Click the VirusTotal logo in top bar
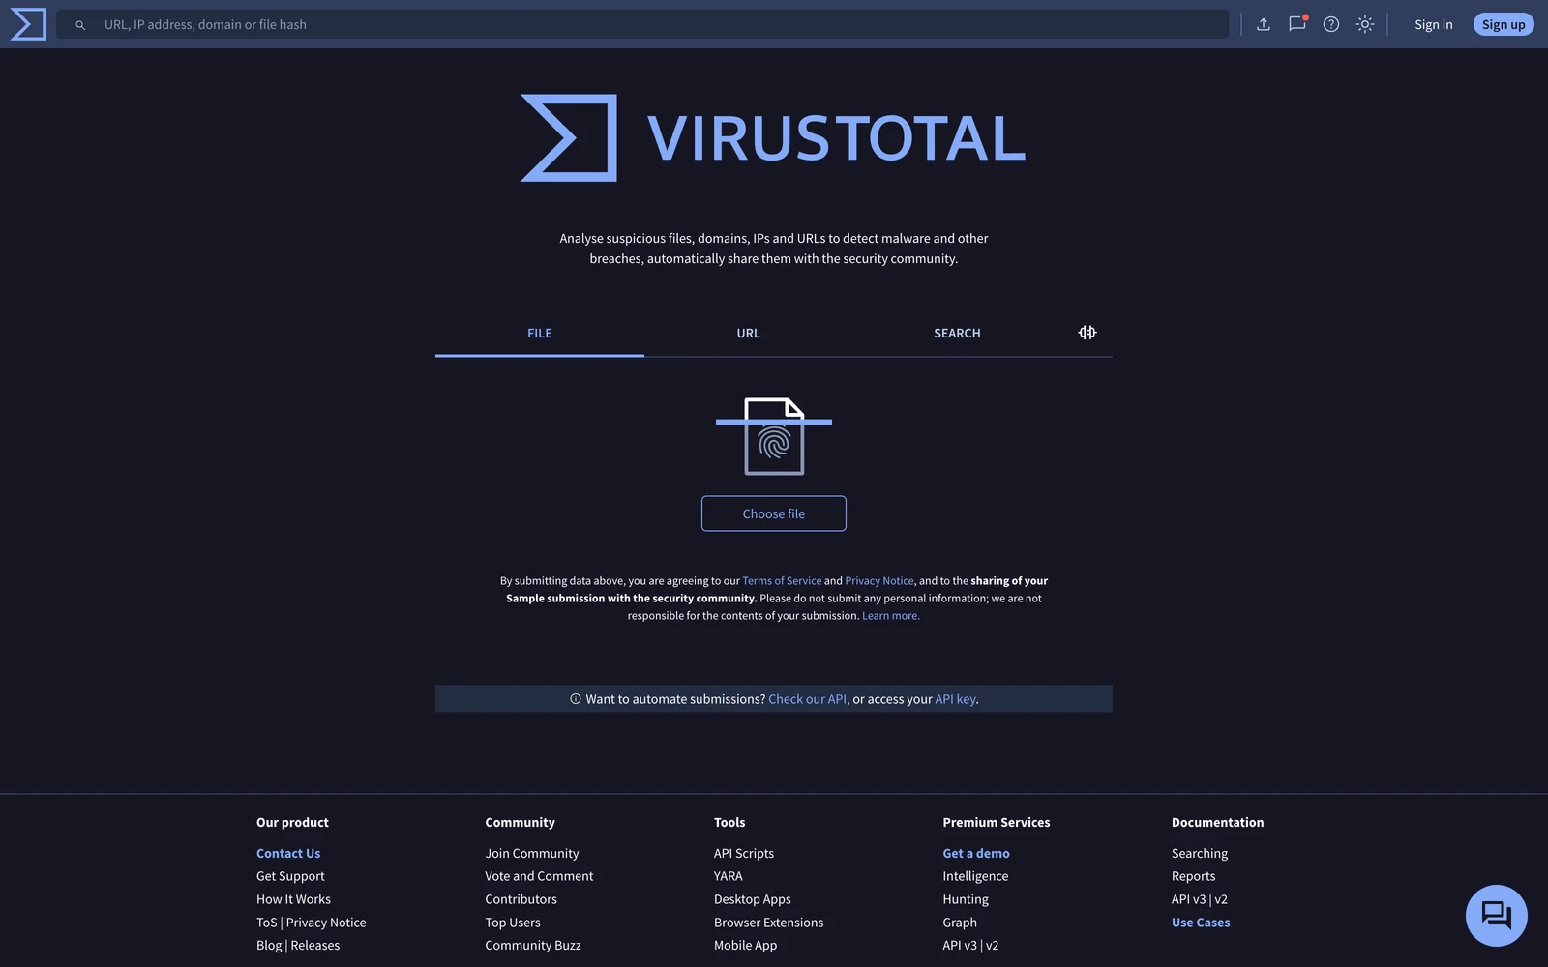1548x967 pixels. tap(28, 24)
